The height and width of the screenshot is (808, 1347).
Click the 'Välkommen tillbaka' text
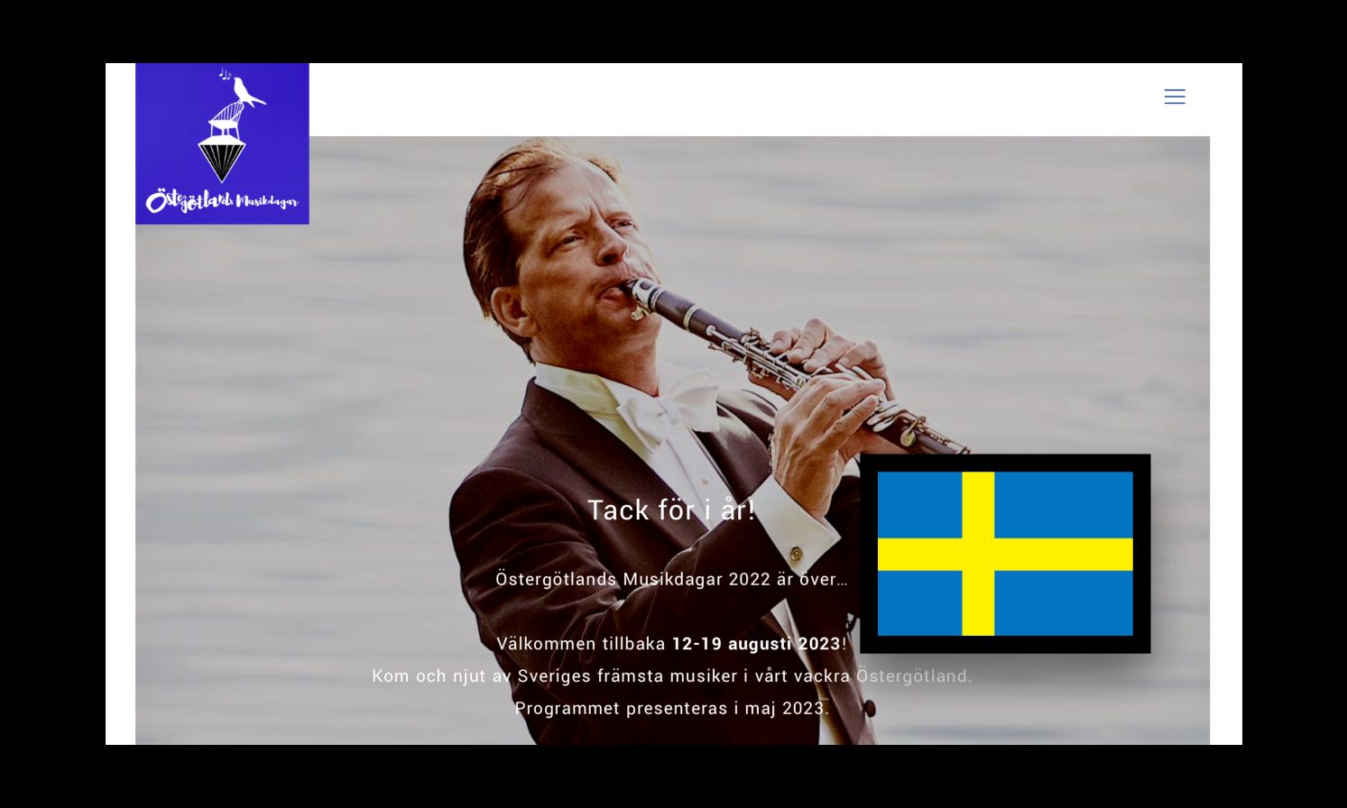tap(581, 644)
